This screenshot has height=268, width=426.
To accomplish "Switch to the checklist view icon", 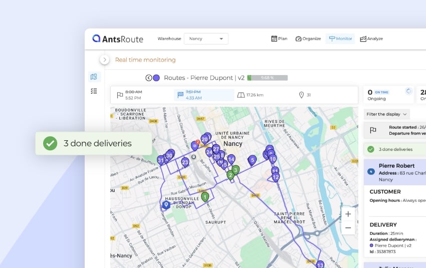I will (x=94, y=91).
